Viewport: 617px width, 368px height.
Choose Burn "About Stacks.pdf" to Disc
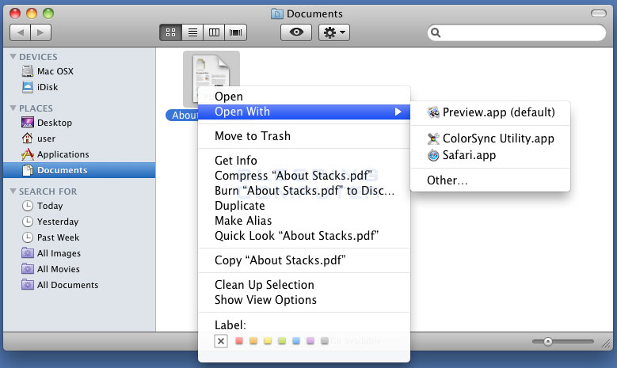coord(304,190)
